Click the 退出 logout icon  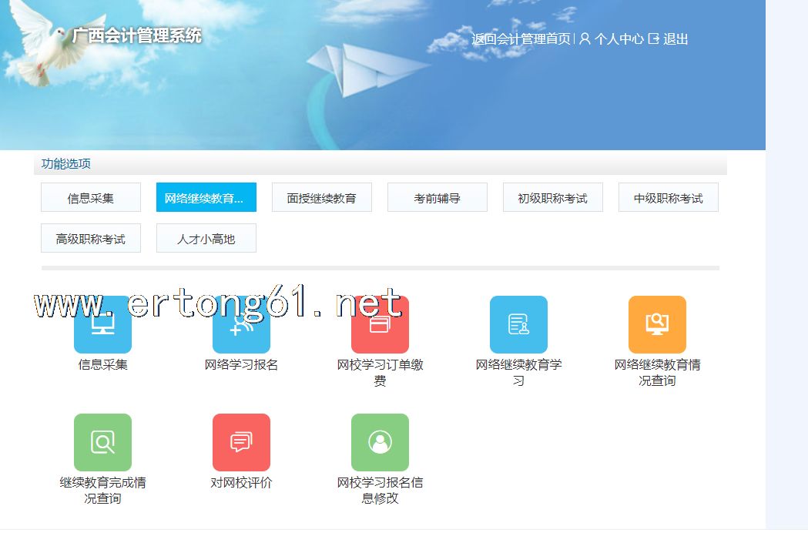click(654, 39)
